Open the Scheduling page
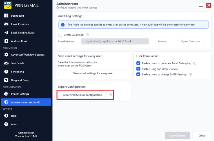The width and height of the screenshot is (214, 141). click(x=26, y=72)
